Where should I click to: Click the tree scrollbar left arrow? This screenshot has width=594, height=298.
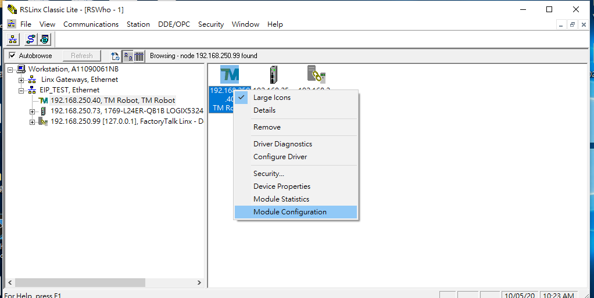(x=10, y=283)
